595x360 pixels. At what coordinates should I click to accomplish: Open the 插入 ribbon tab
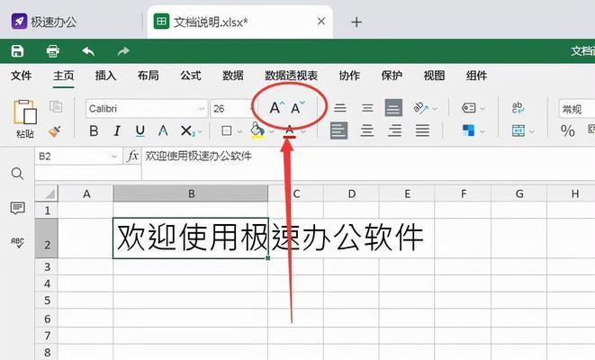point(105,76)
